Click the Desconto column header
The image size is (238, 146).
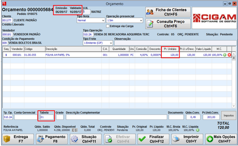155,49
